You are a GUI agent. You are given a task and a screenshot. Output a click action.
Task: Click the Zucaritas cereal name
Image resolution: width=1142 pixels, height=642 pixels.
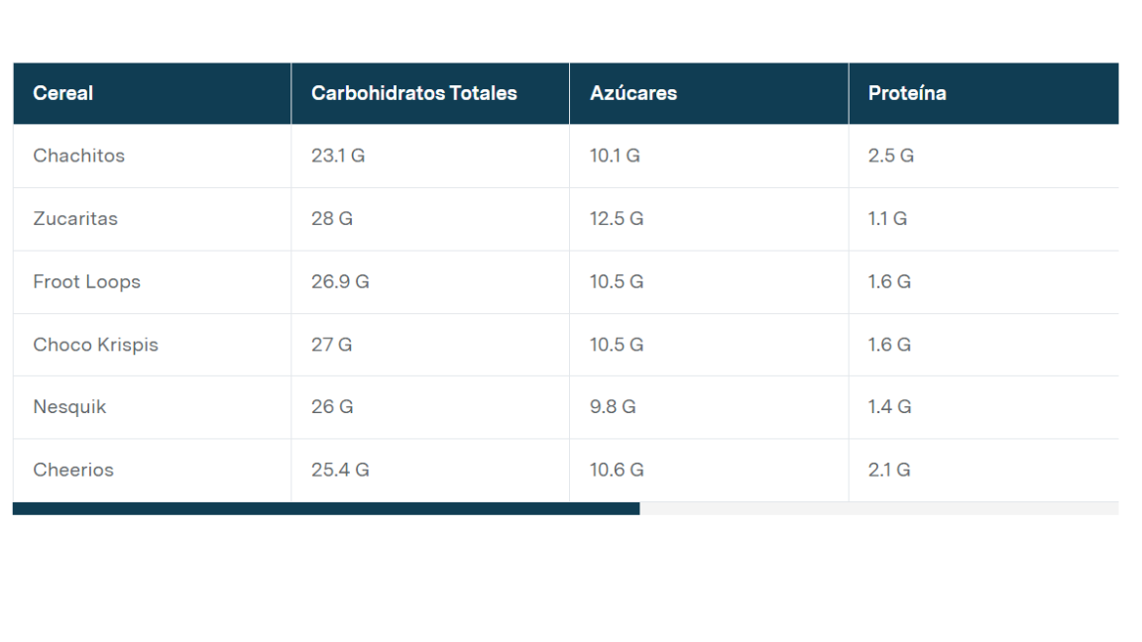(x=75, y=219)
